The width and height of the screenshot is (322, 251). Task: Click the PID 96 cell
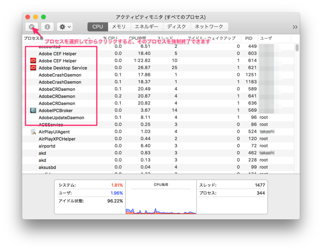pos(254,117)
